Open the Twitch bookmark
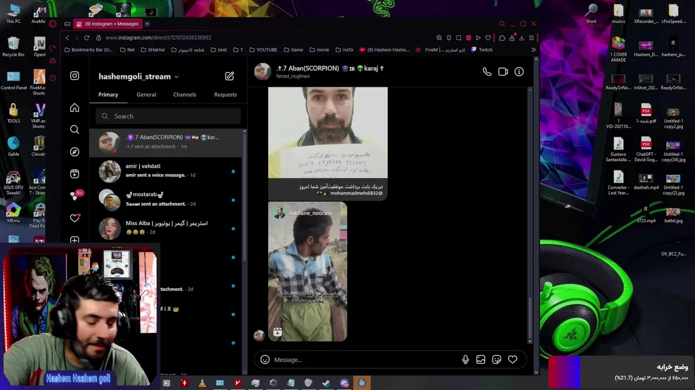 pos(482,50)
